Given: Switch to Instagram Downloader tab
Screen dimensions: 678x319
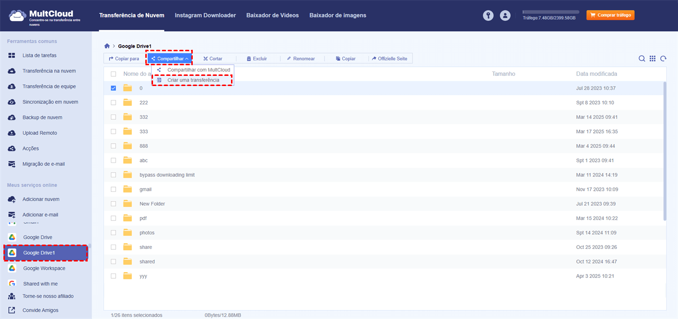Looking at the screenshot, I should (205, 15).
